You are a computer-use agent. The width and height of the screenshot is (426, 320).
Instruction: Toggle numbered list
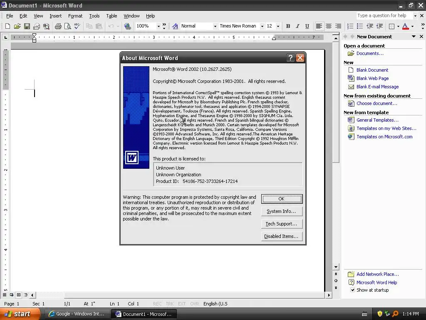[350, 26]
